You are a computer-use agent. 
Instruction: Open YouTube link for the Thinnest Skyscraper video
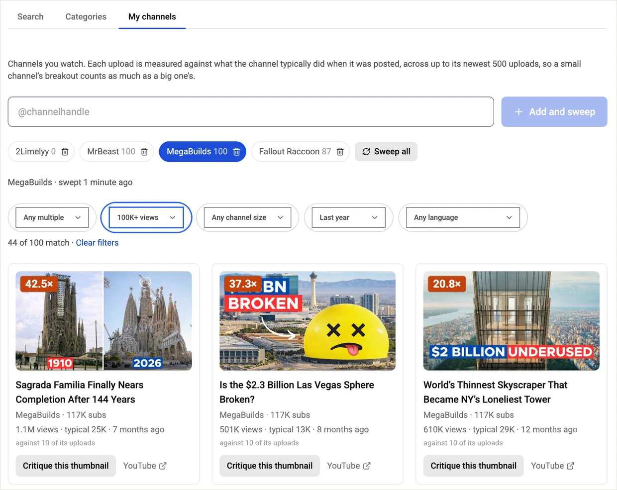(x=552, y=466)
